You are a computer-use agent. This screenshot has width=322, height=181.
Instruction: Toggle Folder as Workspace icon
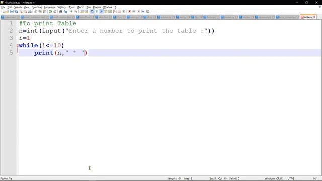click(119, 11)
